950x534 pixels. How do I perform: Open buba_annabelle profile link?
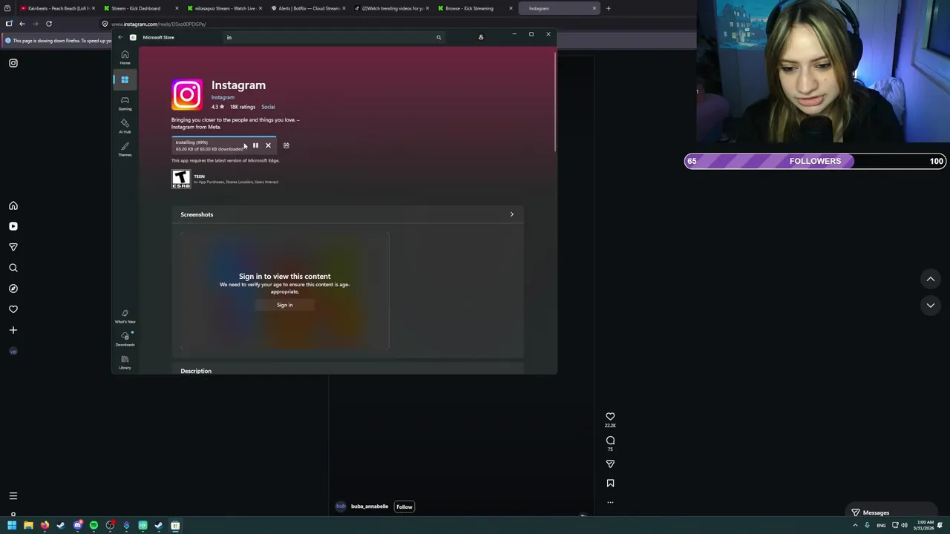point(370,507)
